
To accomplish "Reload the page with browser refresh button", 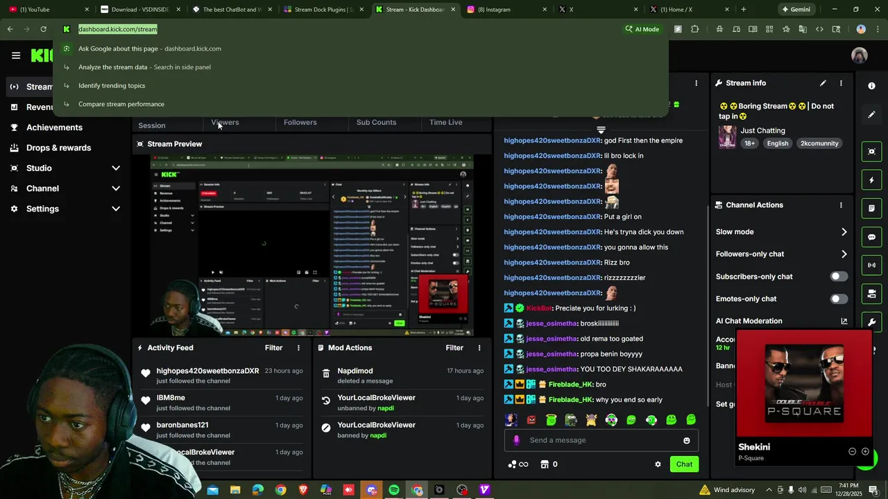I will click(43, 29).
